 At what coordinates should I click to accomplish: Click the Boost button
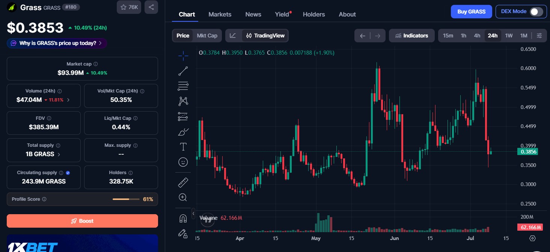(x=82, y=221)
